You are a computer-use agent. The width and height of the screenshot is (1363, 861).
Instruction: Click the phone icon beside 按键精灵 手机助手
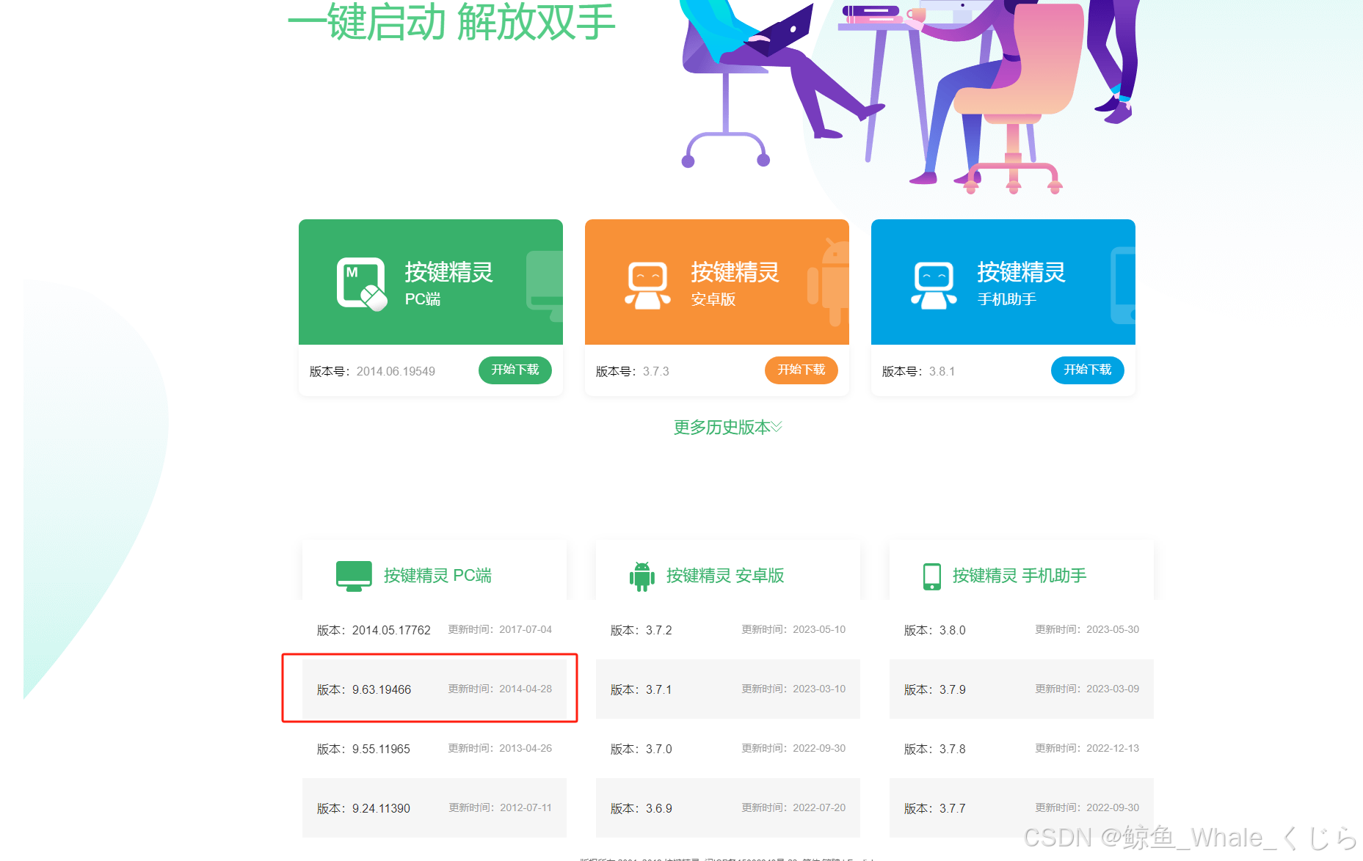(x=931, y=576)
